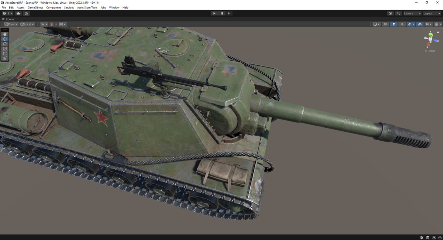Toggle scene audio mute
Viewport: 443px width, 240px height.
[402, 24]
